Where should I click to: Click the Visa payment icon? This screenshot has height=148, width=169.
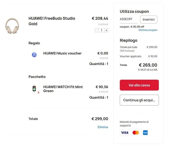pyautogui.click(x=124, y=133)
